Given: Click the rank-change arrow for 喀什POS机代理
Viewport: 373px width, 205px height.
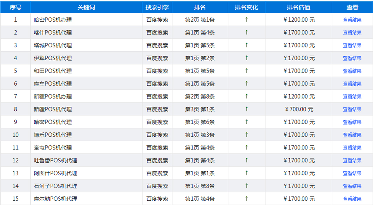Looking at the screenshot, I should tap(246, 32).
